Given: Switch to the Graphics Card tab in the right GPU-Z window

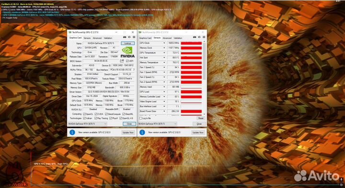Looking at the screenshot, I should pyautogui.click(x=145, y=38).
